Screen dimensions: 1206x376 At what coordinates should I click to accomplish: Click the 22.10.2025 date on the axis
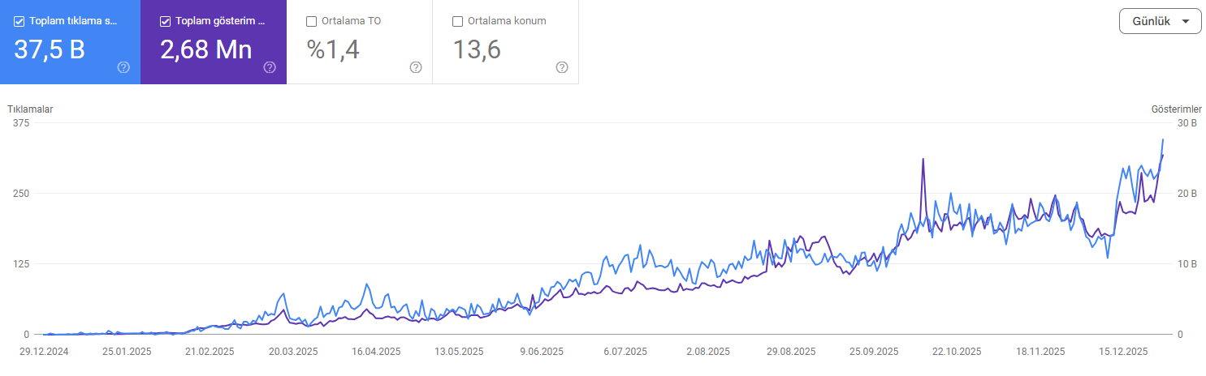click(958, 352)
